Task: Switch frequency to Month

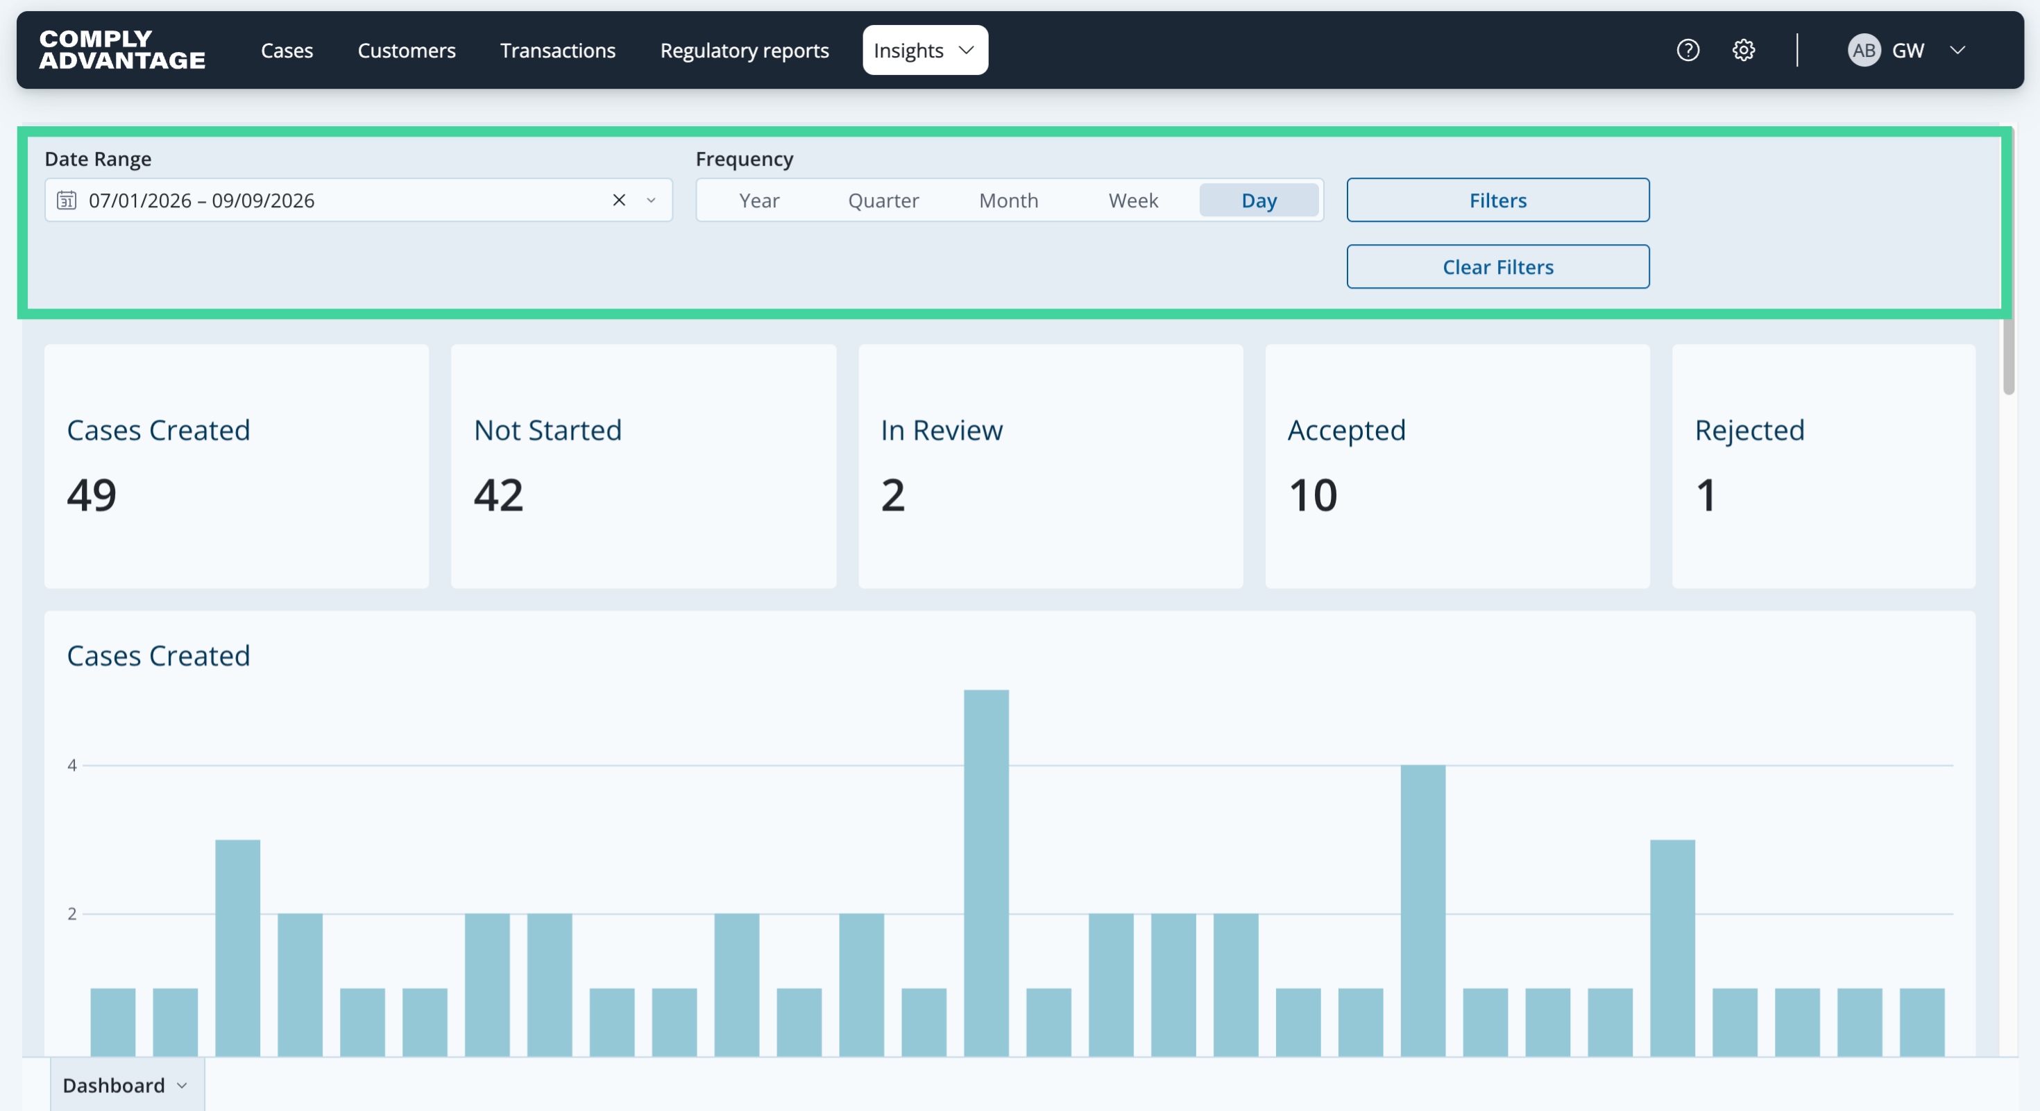Action: click(x=1008, y=200)
